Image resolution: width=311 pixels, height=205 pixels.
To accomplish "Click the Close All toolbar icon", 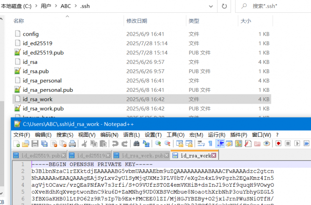I will [63, 144].
